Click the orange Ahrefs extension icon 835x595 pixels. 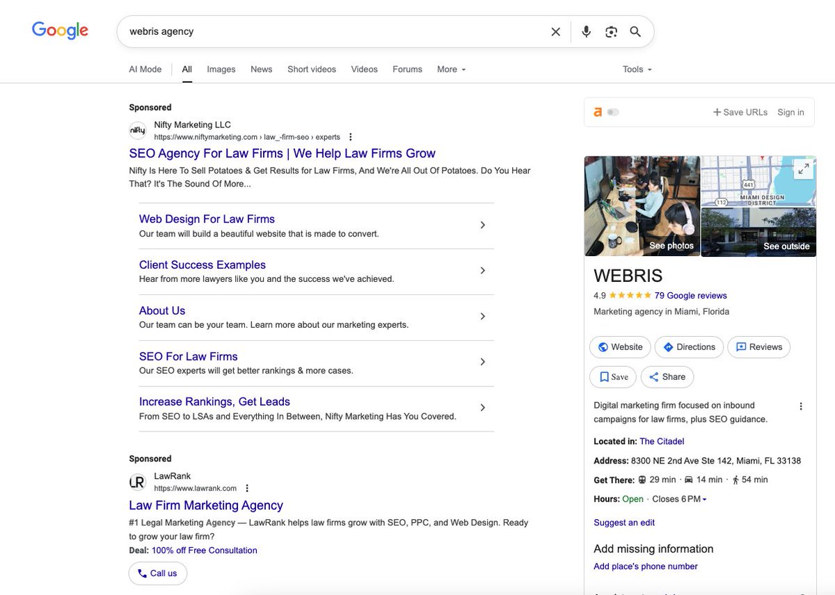tap(598, 112)
